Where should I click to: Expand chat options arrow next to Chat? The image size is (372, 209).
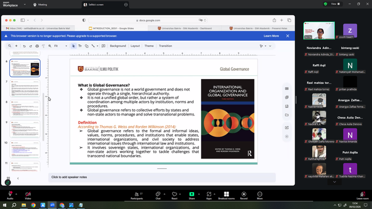164,194
